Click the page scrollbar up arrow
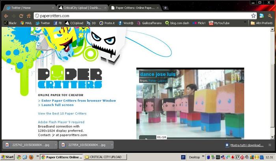Viewport: 276px width, 161px height. pyautogui.click(x=272, y=29)
